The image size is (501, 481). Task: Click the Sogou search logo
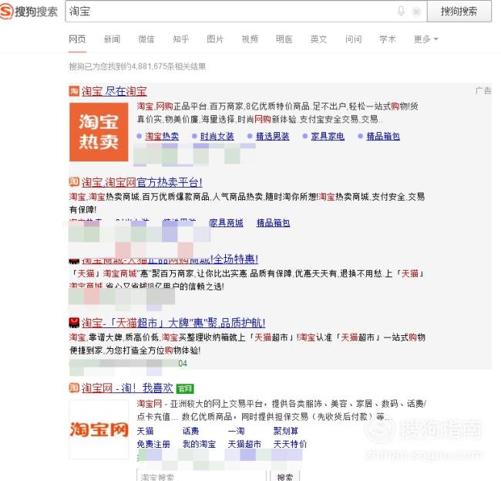[29, 12]
